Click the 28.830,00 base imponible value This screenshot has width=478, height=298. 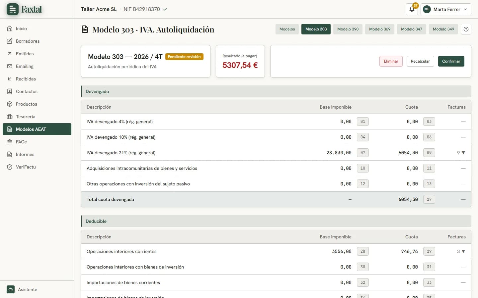click(339, 153)
